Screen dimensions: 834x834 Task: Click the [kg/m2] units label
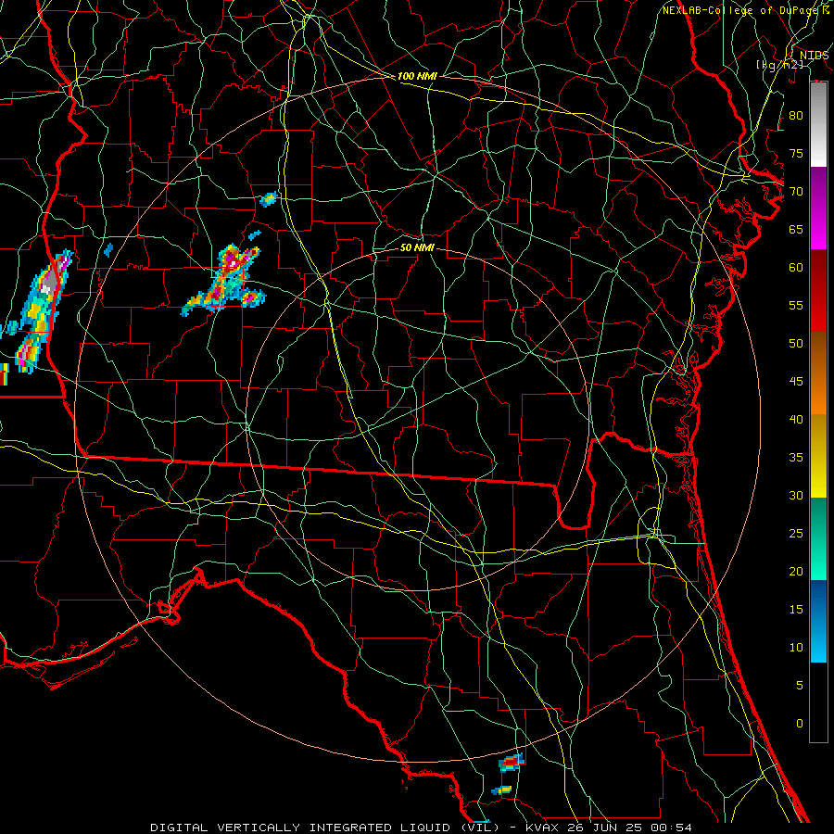point(779,65)
